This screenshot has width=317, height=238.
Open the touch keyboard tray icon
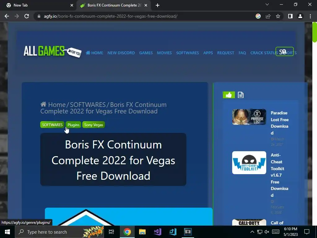click(276, 232)
